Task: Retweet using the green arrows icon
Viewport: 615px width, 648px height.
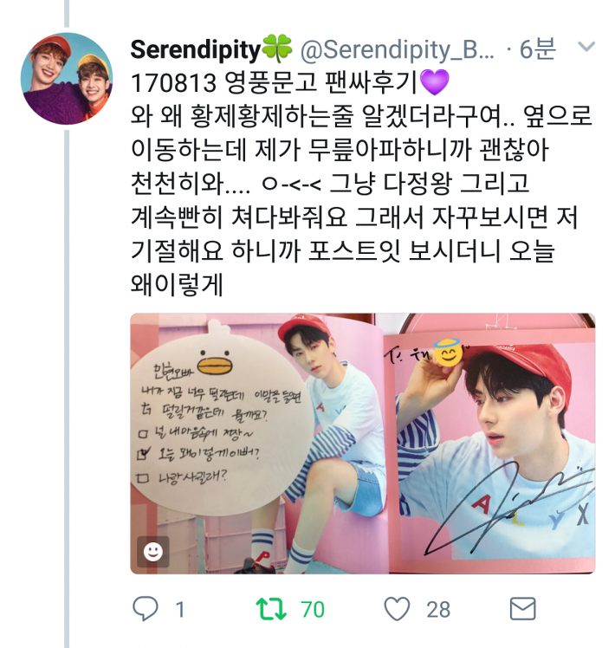Action: click(x=271, y=609)
